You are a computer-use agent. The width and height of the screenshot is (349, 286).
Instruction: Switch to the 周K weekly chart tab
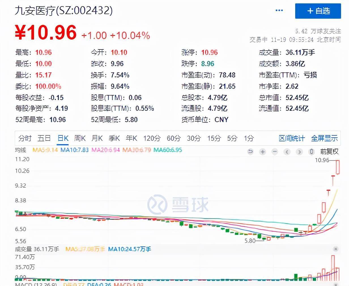point(80,138)
